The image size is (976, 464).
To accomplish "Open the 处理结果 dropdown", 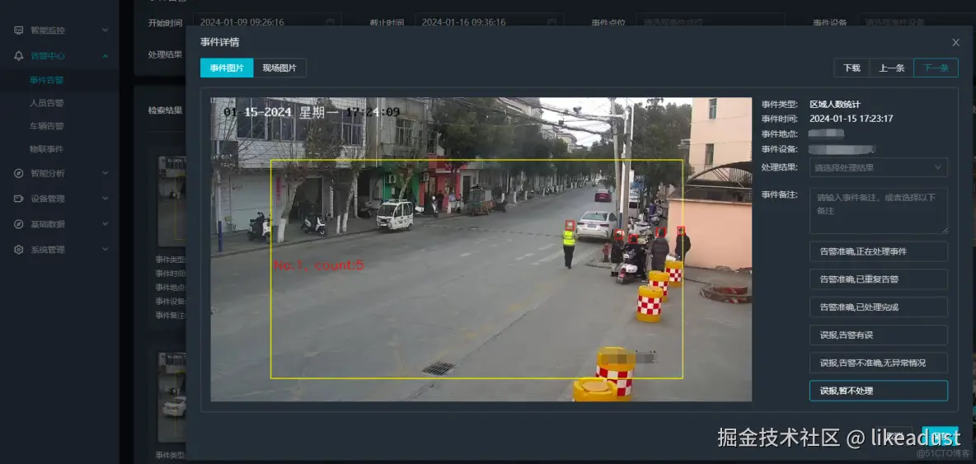I will [x=878, y=167].
